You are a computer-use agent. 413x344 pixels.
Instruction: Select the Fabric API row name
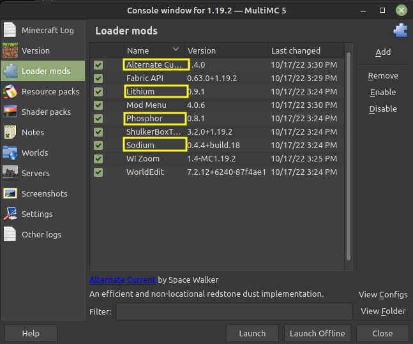[x=145, y=79]
